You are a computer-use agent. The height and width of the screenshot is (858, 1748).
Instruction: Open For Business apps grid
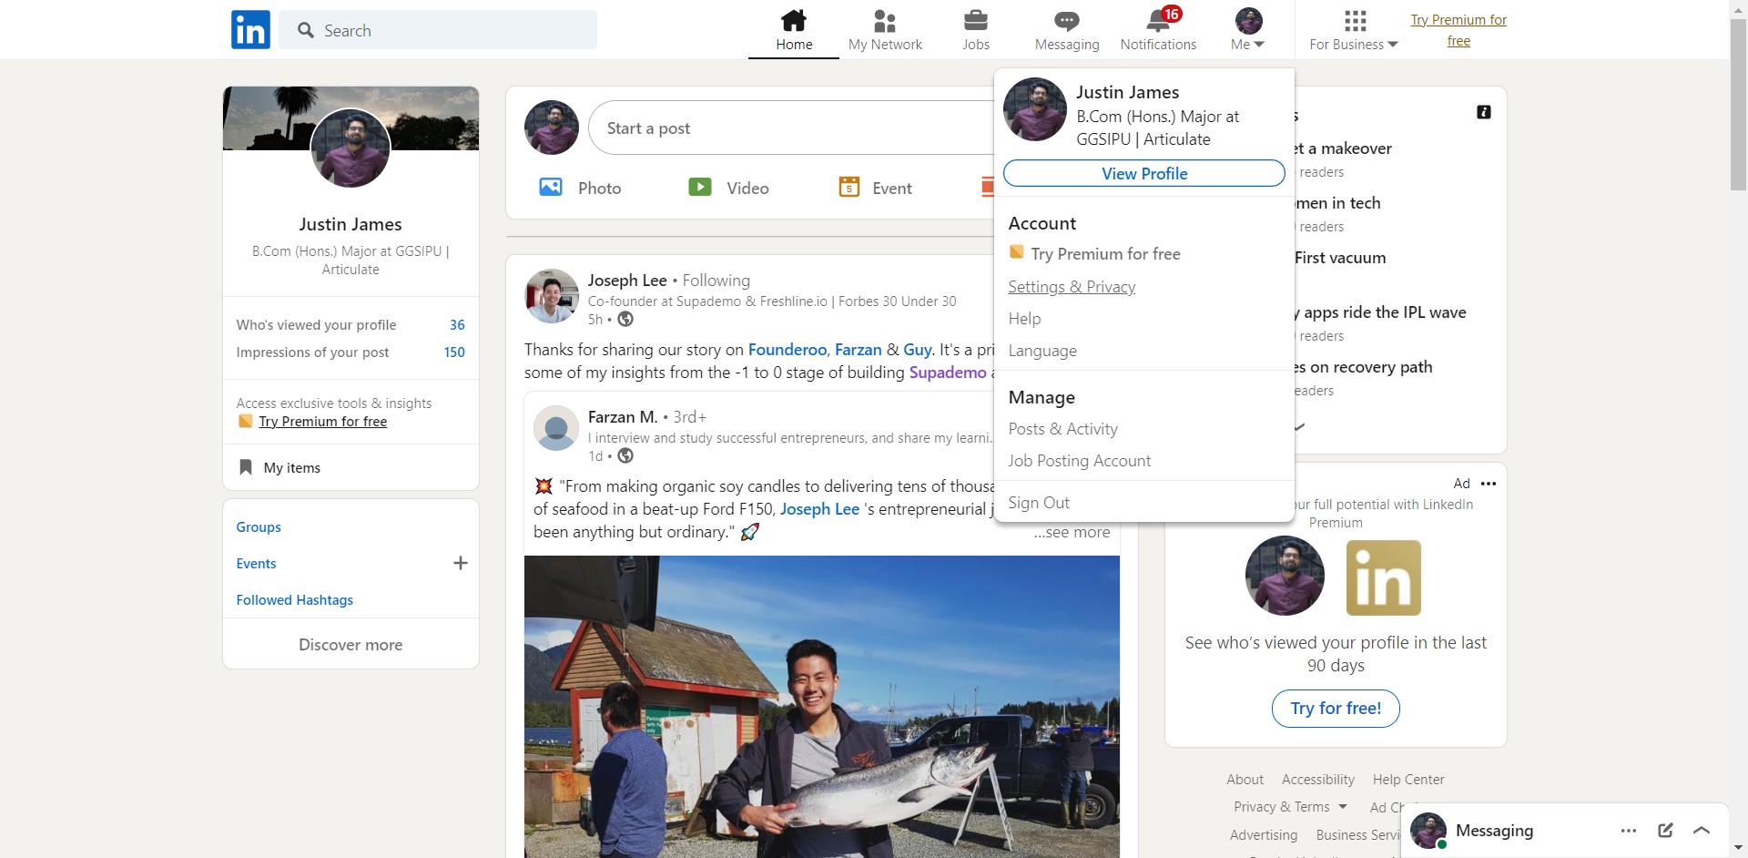[x=1355, y=20]
